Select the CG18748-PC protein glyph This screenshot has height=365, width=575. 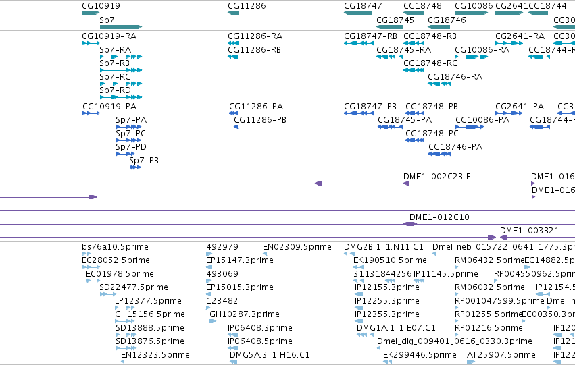415,140
